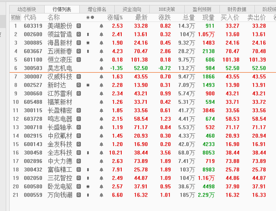
Task: Click stock code 002050
Action: [x=33, y=178]
